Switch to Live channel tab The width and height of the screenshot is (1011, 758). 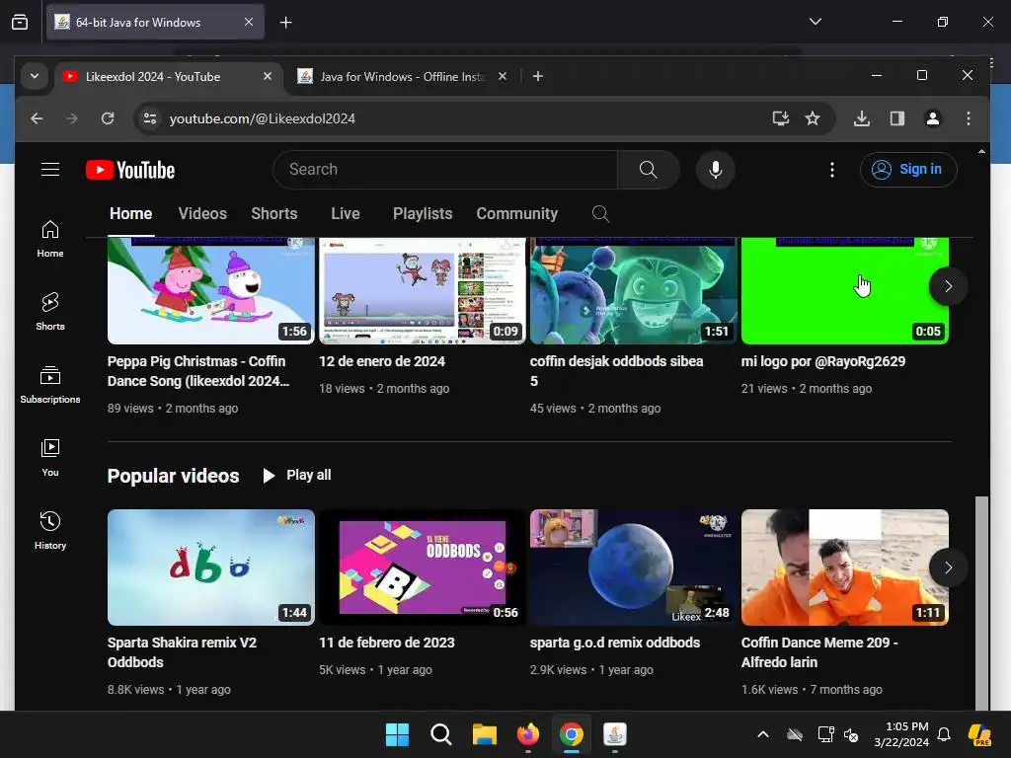click(346, 214)
